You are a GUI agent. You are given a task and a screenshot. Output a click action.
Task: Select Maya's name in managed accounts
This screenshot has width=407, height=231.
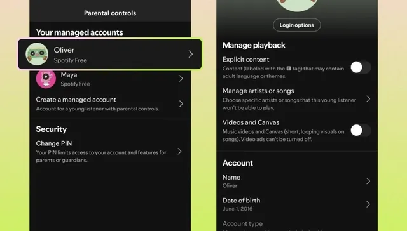pos(69,75)
